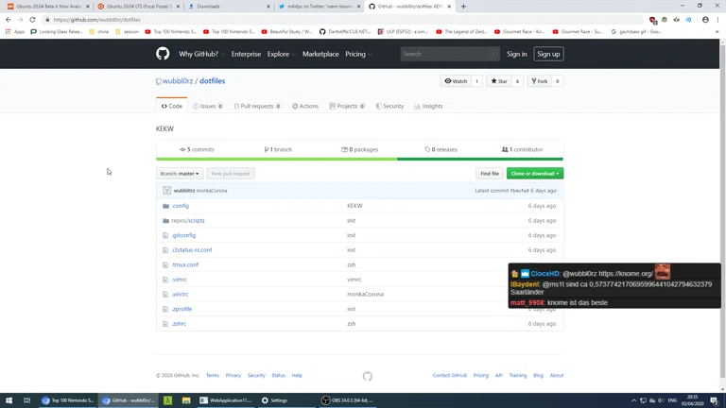
Task: Fork the dotfiles repository
Action: click(539, 81)
